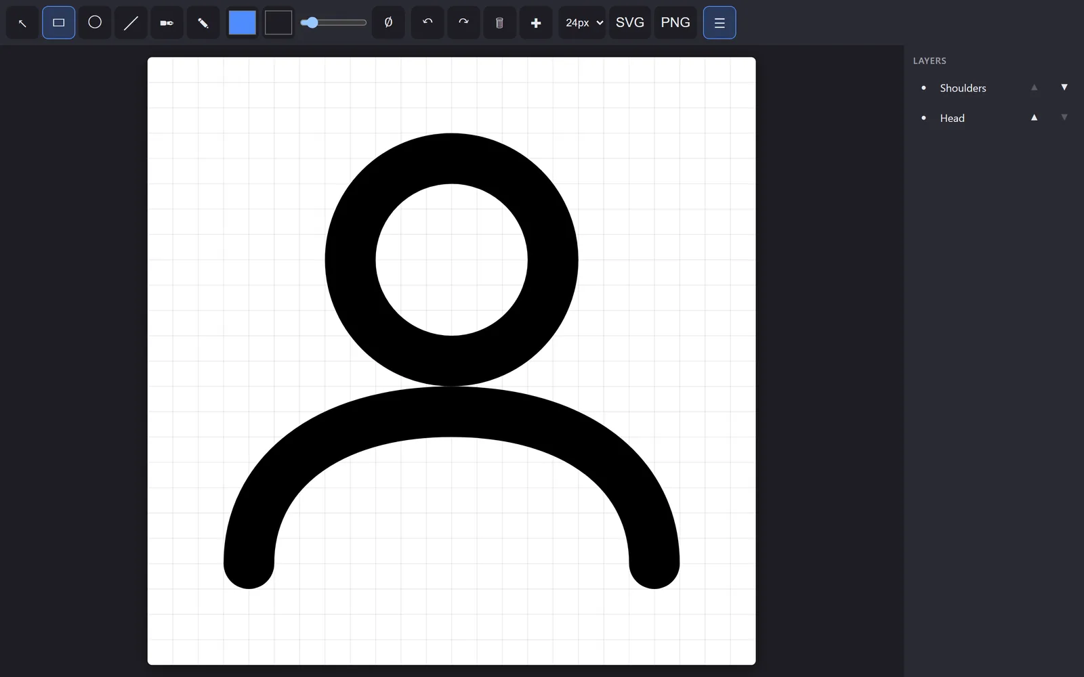The height and width of the screenshot is (677, 1084).
Task: Undo the last action
Action: click(x=428, y=23)
